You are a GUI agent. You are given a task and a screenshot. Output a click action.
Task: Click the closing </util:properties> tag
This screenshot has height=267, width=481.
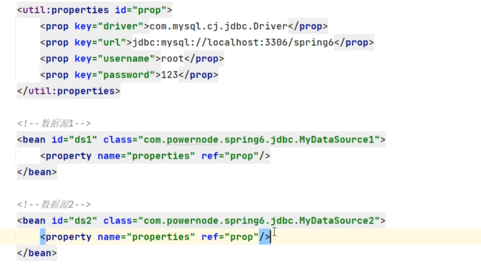69,91
